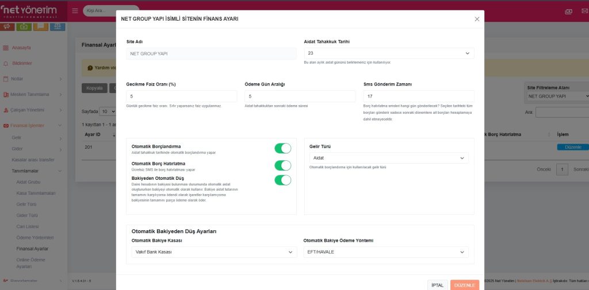Open the money icon in top bar
Screen dimensions: 589x290
click(x=568, y=11)
